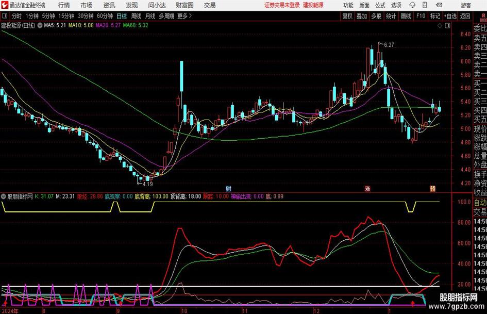Click the 通达信 red logo icon
Image resolution: width=487 pixels, height=314 pixels.
click(x=4, y=5)
